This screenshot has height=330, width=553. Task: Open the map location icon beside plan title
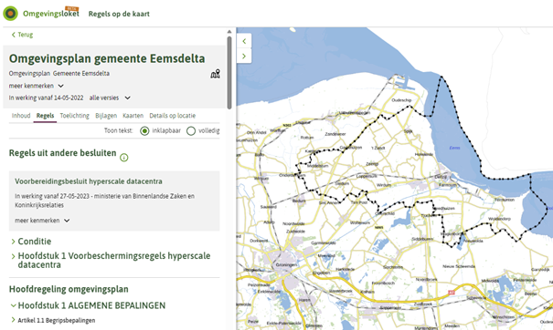tap(215, 74)
